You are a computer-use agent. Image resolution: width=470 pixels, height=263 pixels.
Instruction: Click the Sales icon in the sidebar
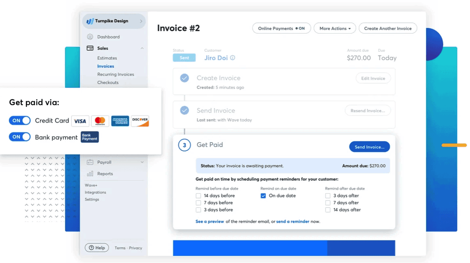pyautogui.click(x=90, y=48)
